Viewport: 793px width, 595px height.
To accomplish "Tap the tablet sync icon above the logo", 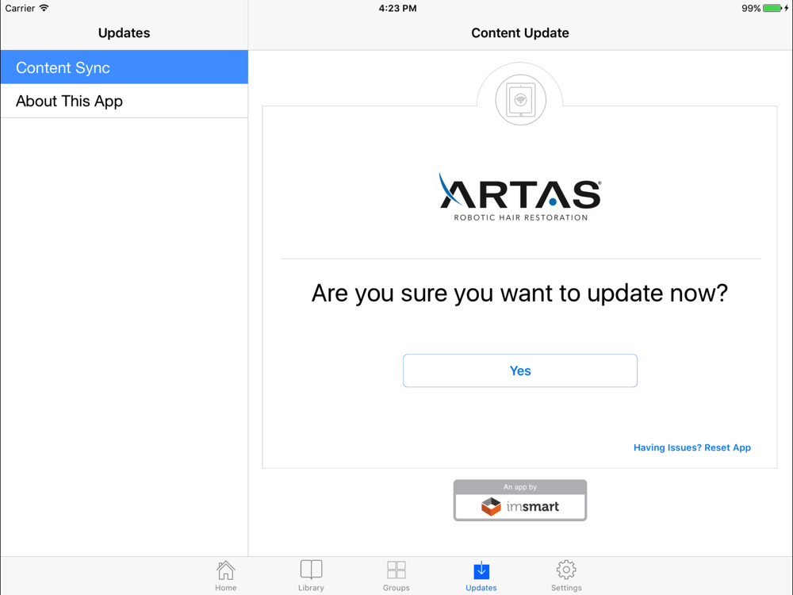I will (x=520, y=100).
